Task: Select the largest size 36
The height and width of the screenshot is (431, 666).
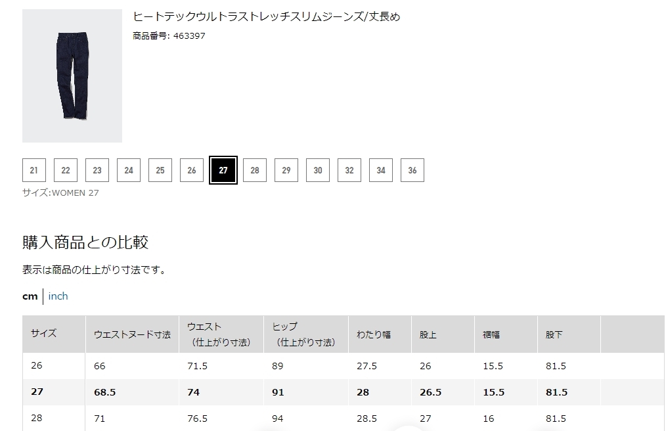Action: [412, 170]
